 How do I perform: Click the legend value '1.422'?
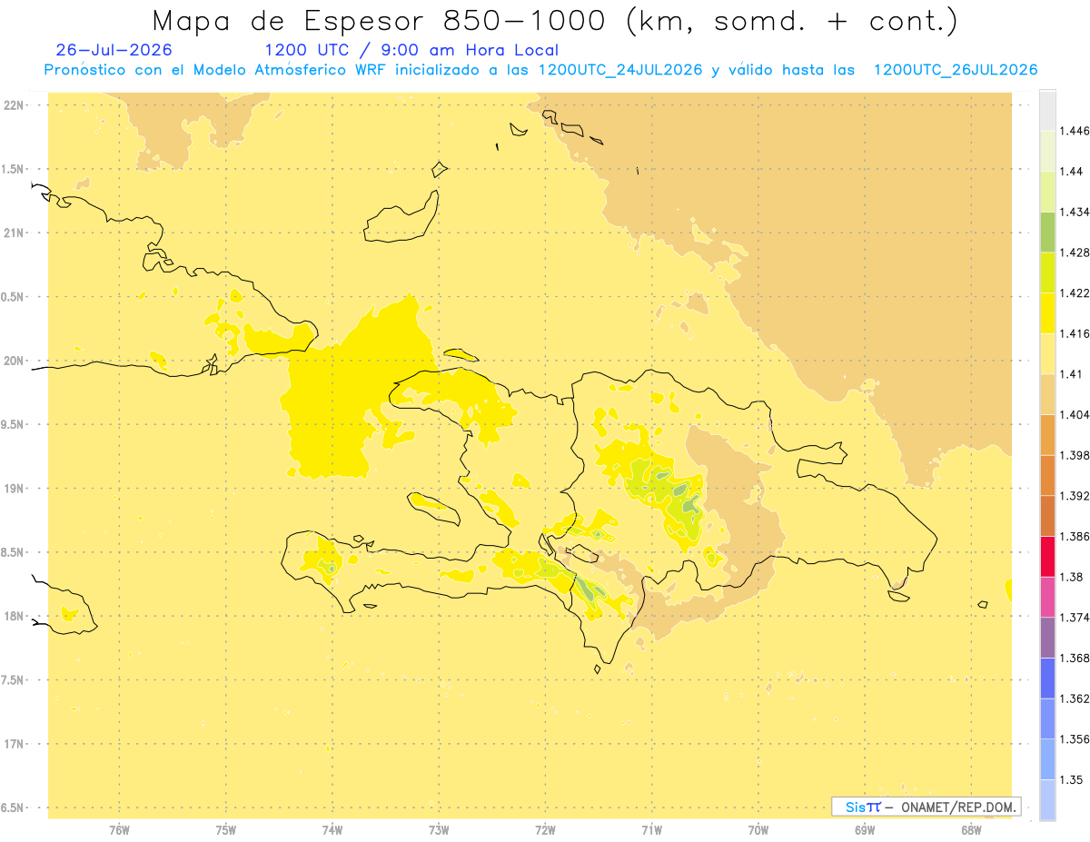pyautogui.click(x=1075, y=293)
